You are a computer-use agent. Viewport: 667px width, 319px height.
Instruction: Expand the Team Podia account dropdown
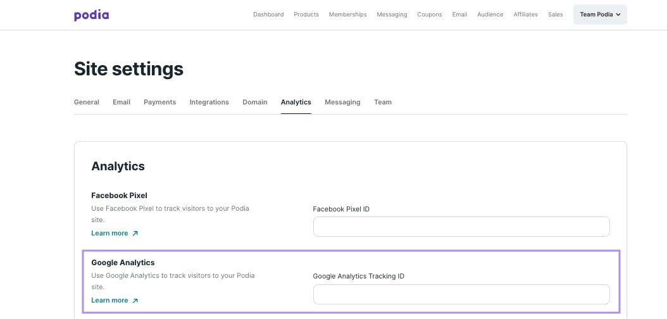coord(600,15)
